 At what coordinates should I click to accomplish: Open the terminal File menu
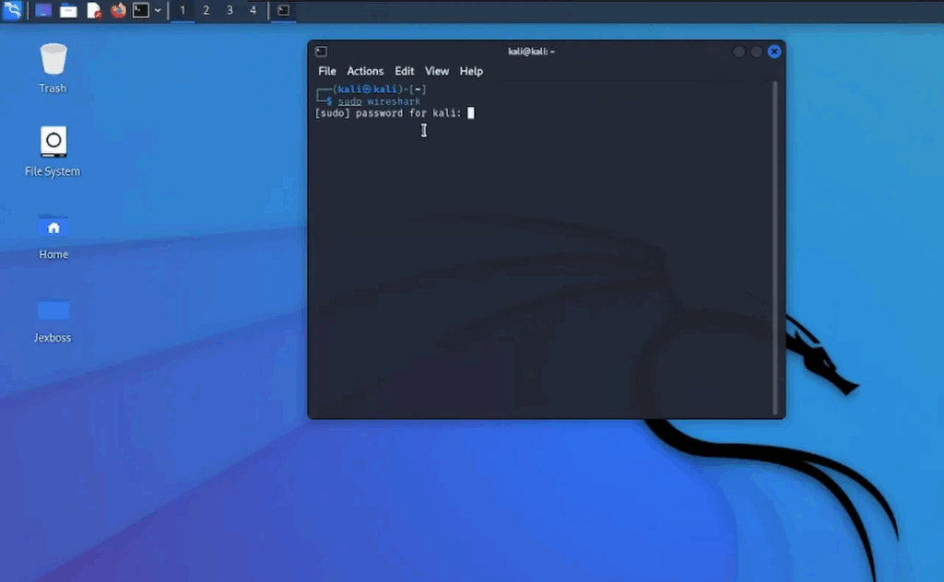(x=327, y=71)
